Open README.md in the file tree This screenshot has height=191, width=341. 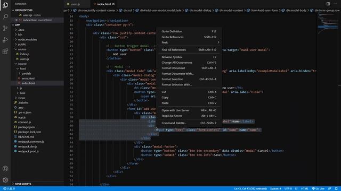click(26, 137)
